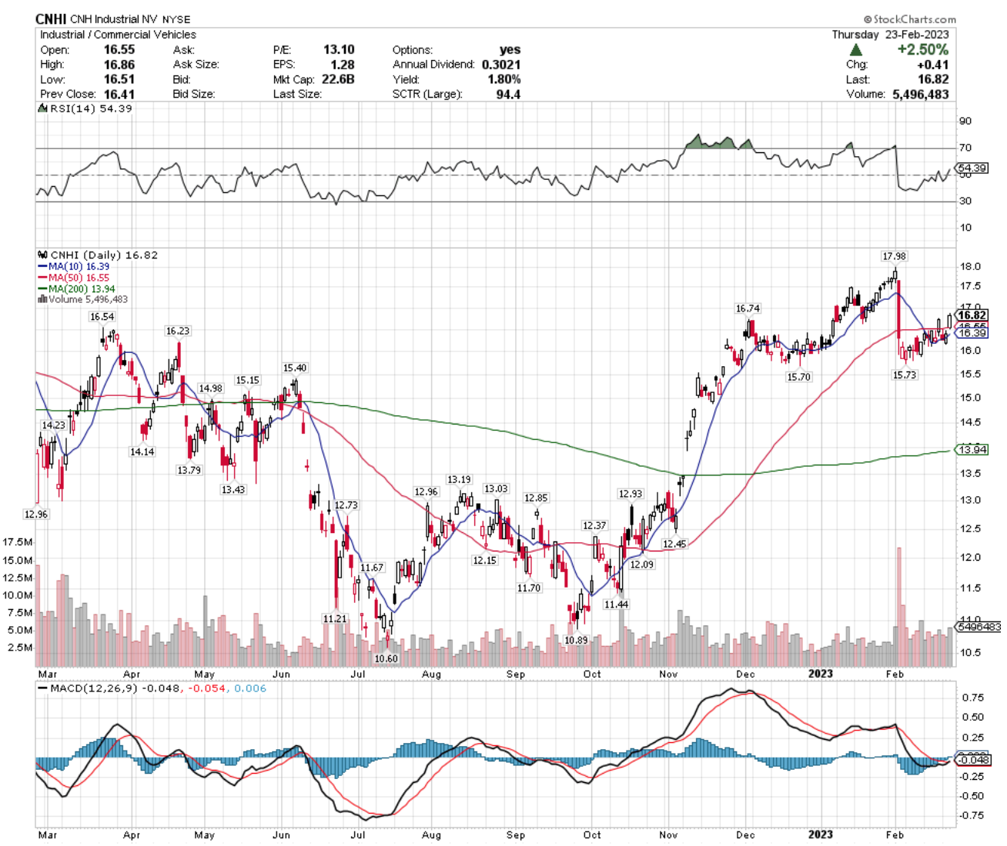Screen dimensions: 1007x846
Task: Click the +2.50% percent change
Action: click(x=922, y=49)
